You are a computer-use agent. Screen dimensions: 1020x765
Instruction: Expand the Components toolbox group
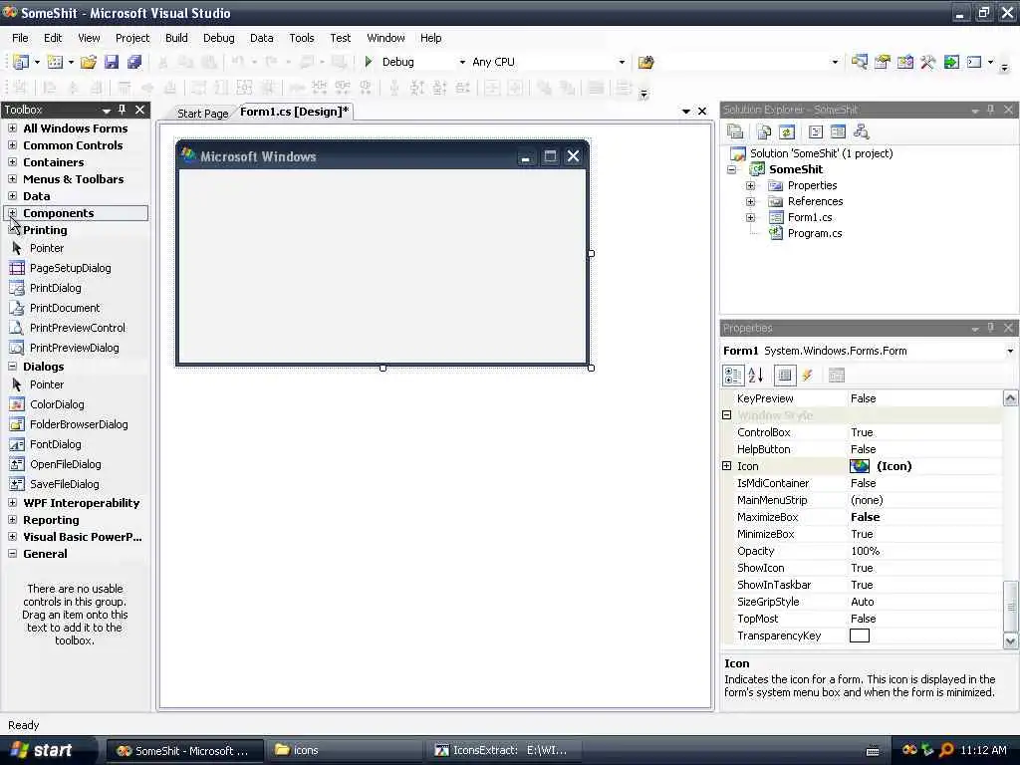(x=12, y=213)
